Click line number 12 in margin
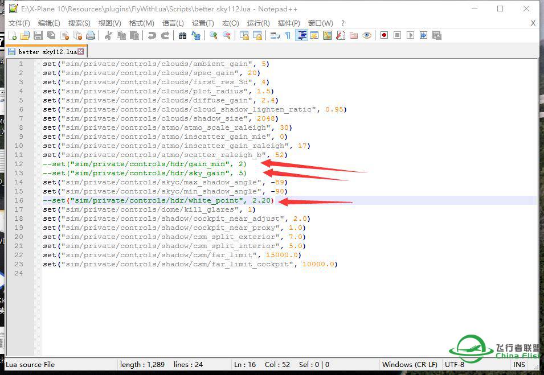 tap(19, 164)
